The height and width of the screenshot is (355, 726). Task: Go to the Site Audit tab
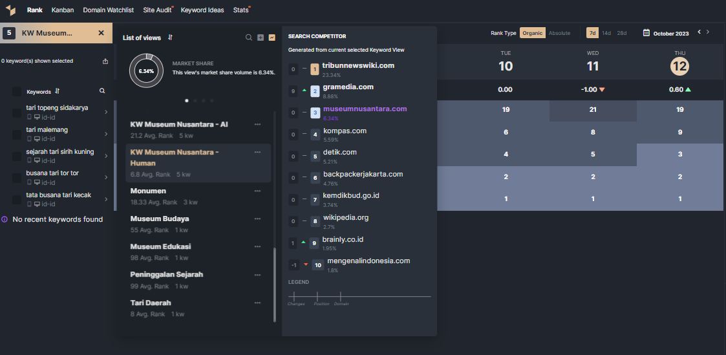[157, 10]
